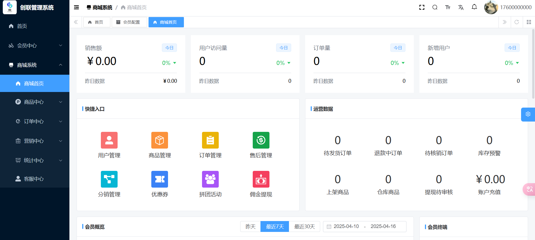Screen dimensions: 535x240
Task: Collapse 商城系统 sidebar menu
Action: coord(35,65)
